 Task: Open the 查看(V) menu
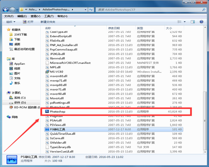36,16
